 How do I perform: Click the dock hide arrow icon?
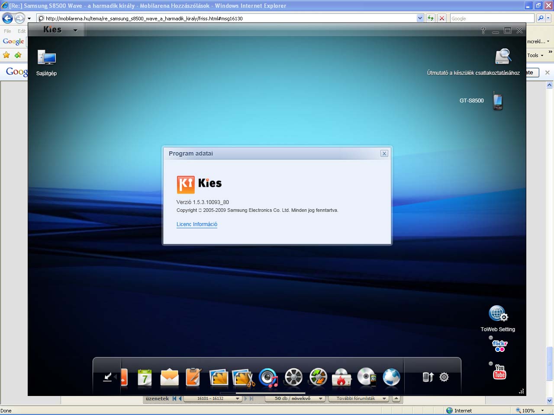[108, 377]
